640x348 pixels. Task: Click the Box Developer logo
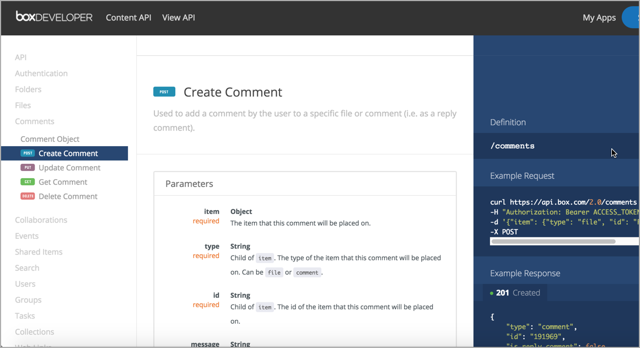[54, 17]
